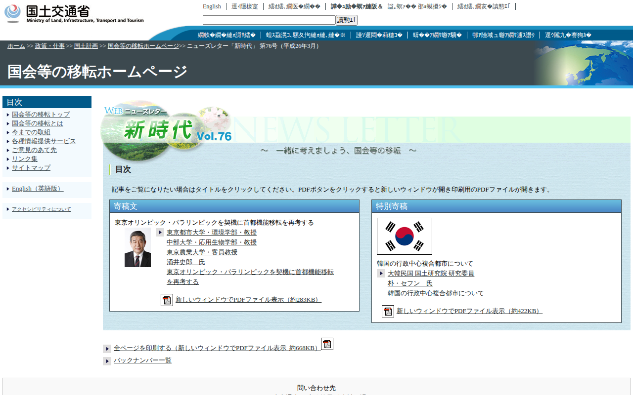Click the header search text field
633x395 pixels.
[269, 20]
